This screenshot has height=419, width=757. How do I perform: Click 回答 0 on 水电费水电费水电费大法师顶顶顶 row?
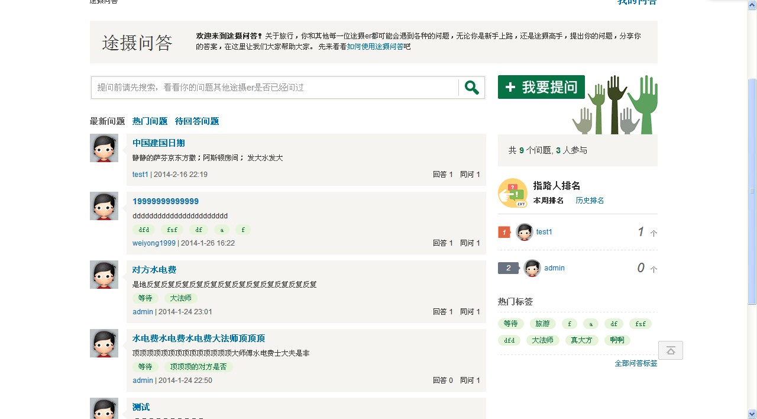[x=443, y=381]
